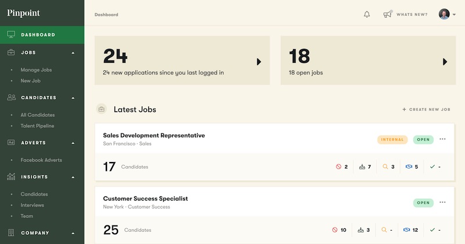The height and width of the screenshot is (244, 465).
Task: Click San Francisco · Sales subtitle
Action: (x=127, y=144)
